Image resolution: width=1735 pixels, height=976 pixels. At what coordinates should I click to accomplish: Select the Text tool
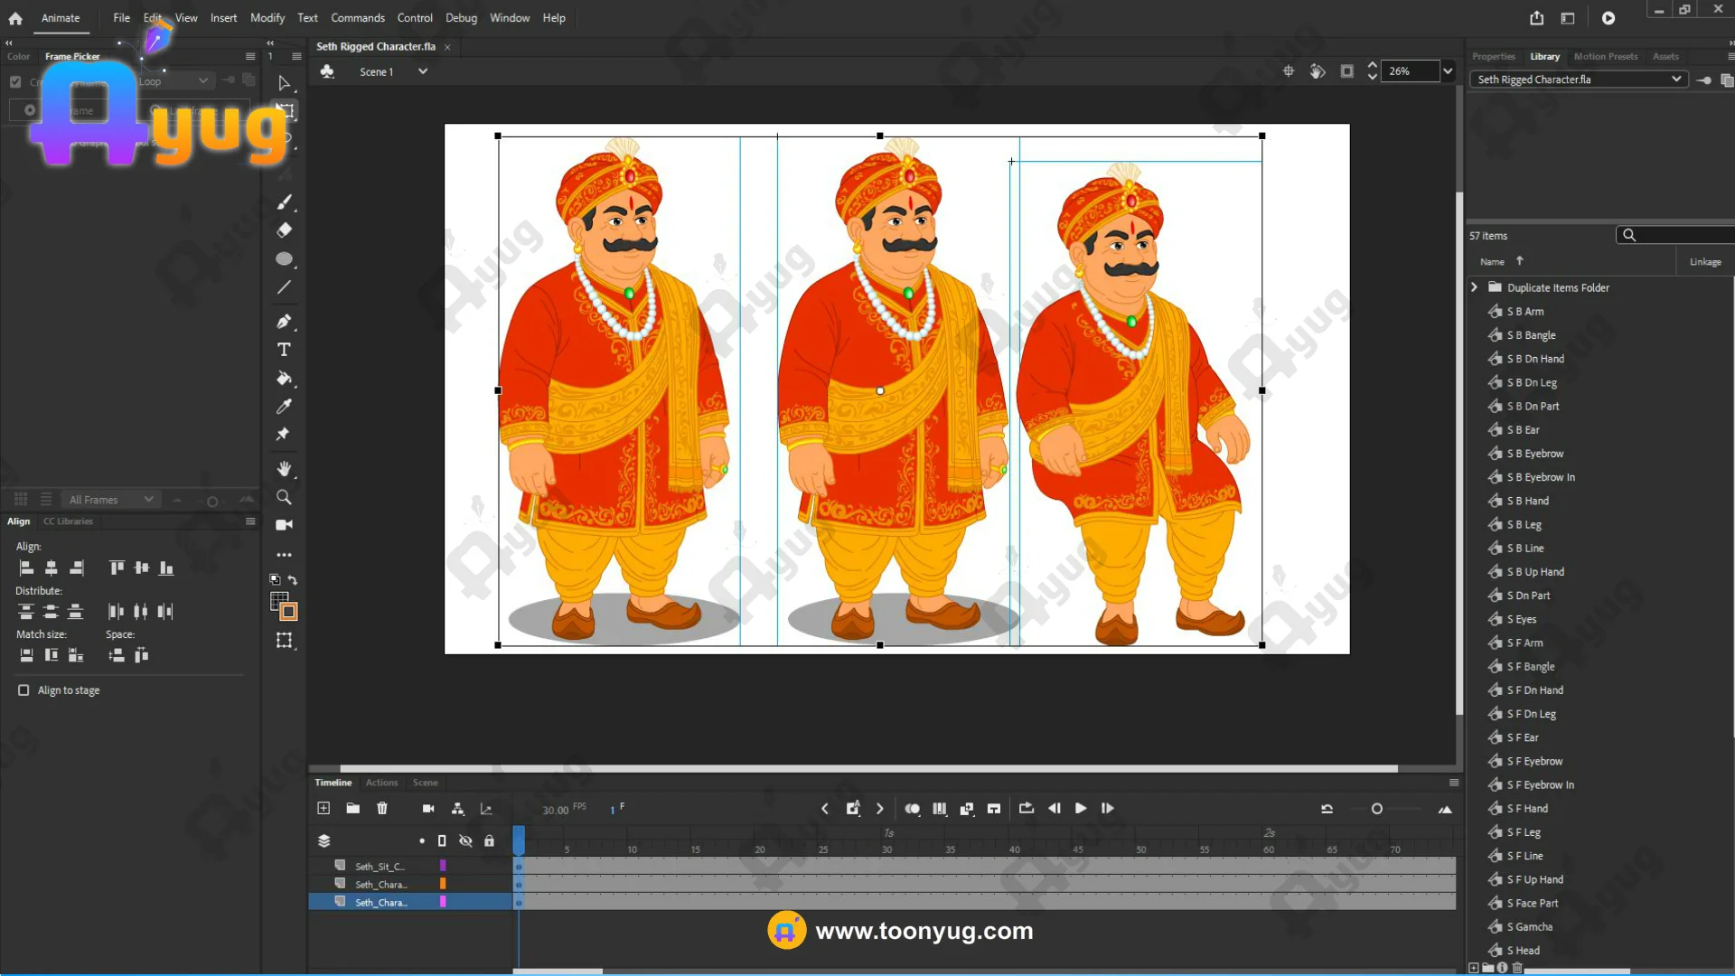[x=284, y=350]
